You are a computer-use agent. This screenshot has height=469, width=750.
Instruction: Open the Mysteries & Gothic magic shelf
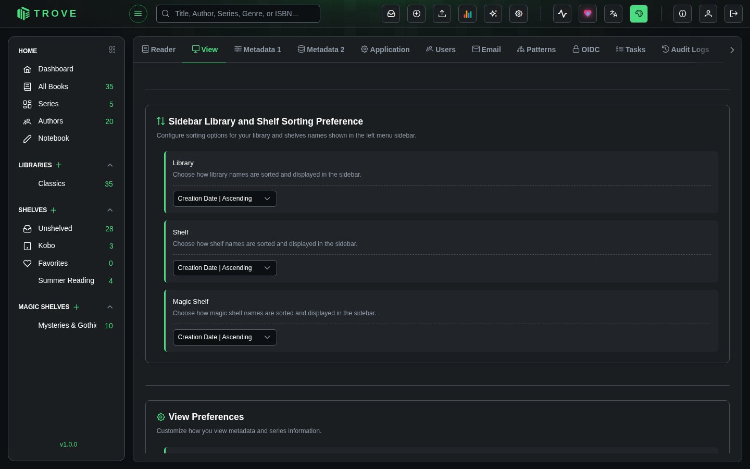click(x=66, y=325)
